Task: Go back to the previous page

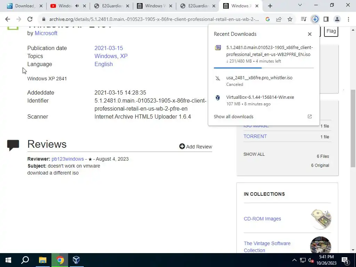Action: (x=8, y=19)
